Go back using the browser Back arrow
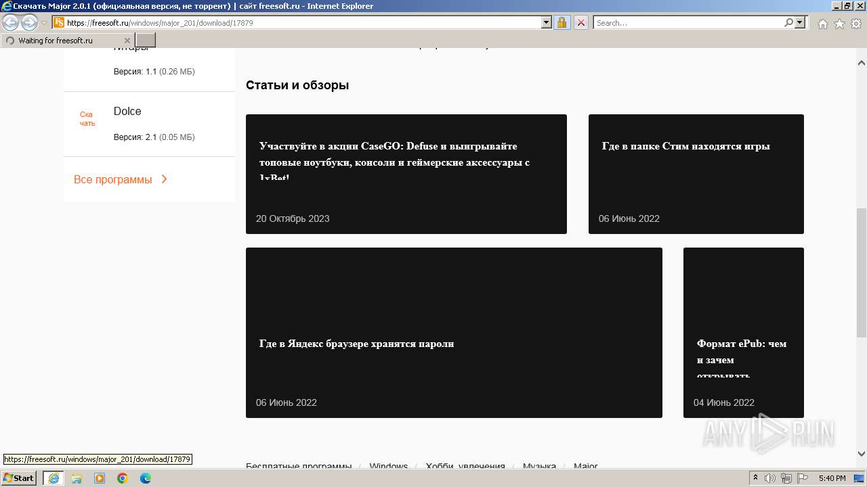This screenshot has height=487, width=867. point(11,22)
